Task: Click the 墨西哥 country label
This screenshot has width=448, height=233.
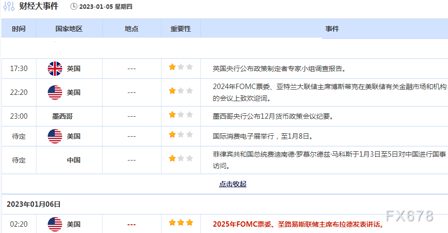Action: click(62, 116)
